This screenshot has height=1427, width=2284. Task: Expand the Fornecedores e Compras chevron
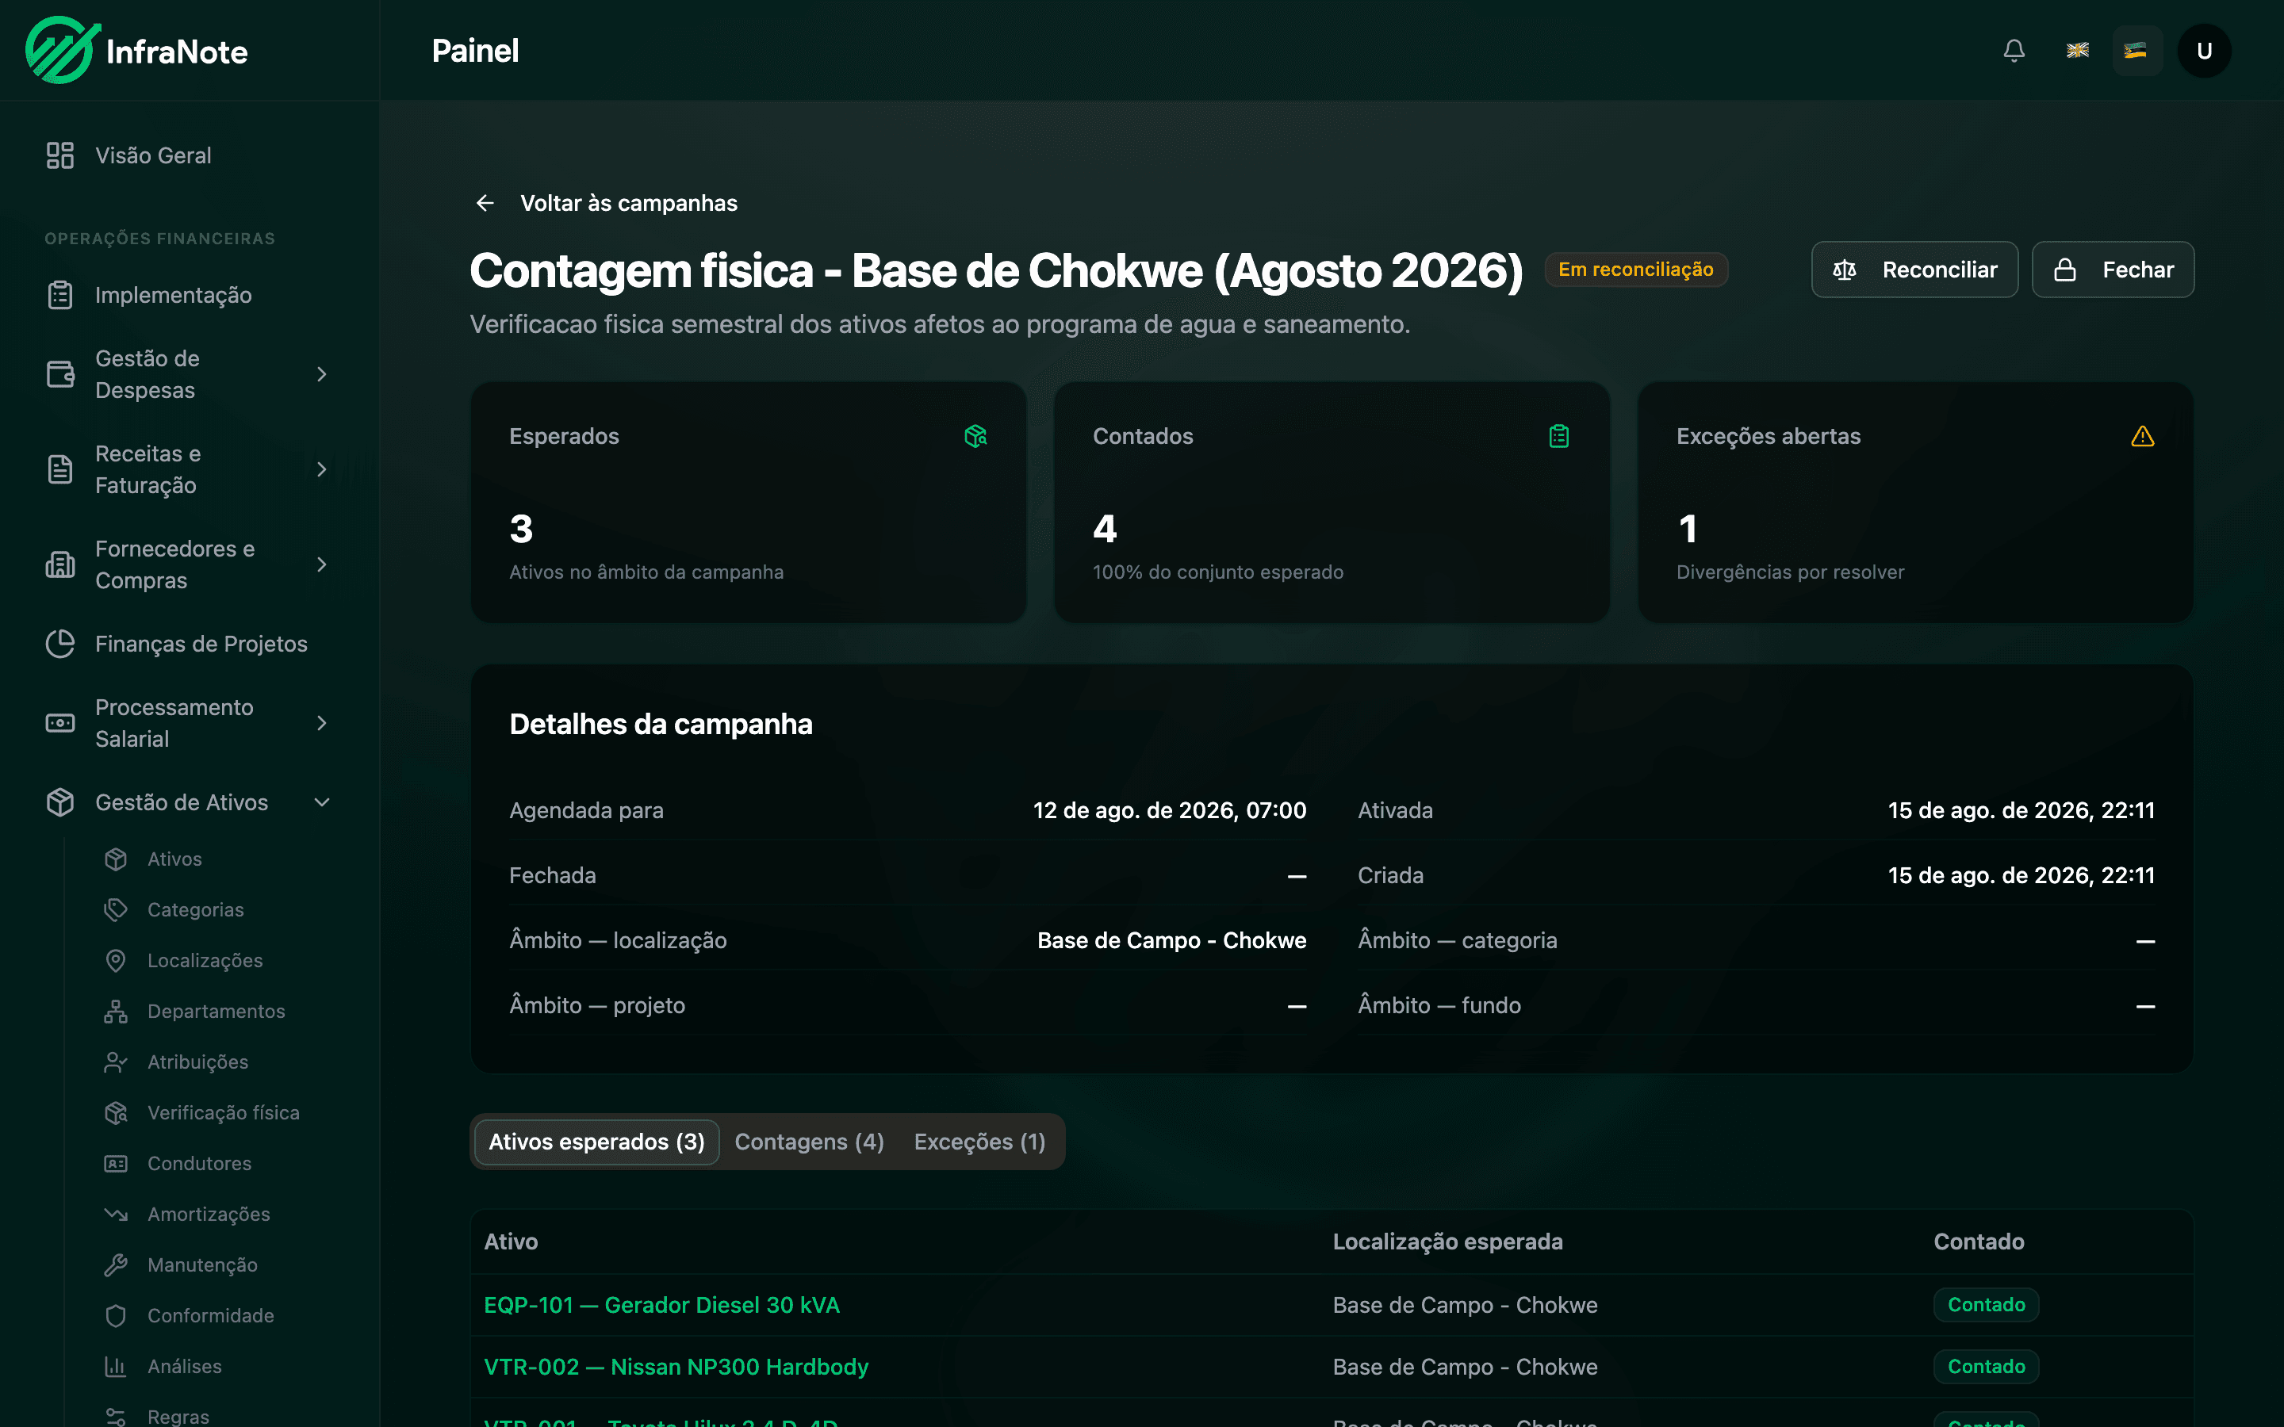(x=322, y=564)
